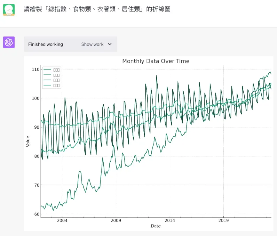Click the 60 y-axis tick label

pyautogui.click(x=37, y=214)
